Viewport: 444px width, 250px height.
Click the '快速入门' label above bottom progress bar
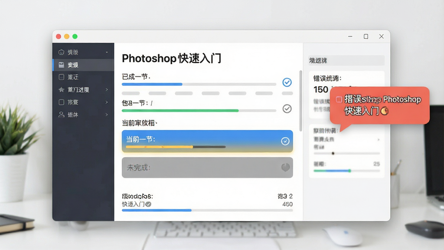click(133, 204)
